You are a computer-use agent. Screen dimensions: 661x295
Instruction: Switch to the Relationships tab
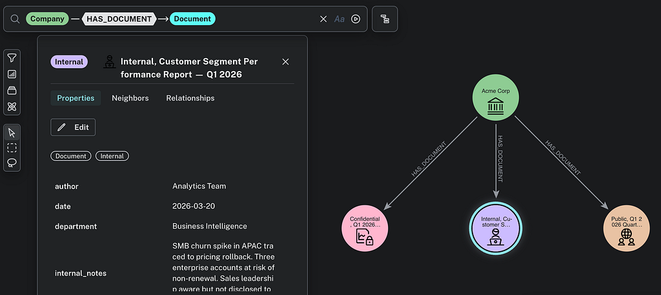190,98
